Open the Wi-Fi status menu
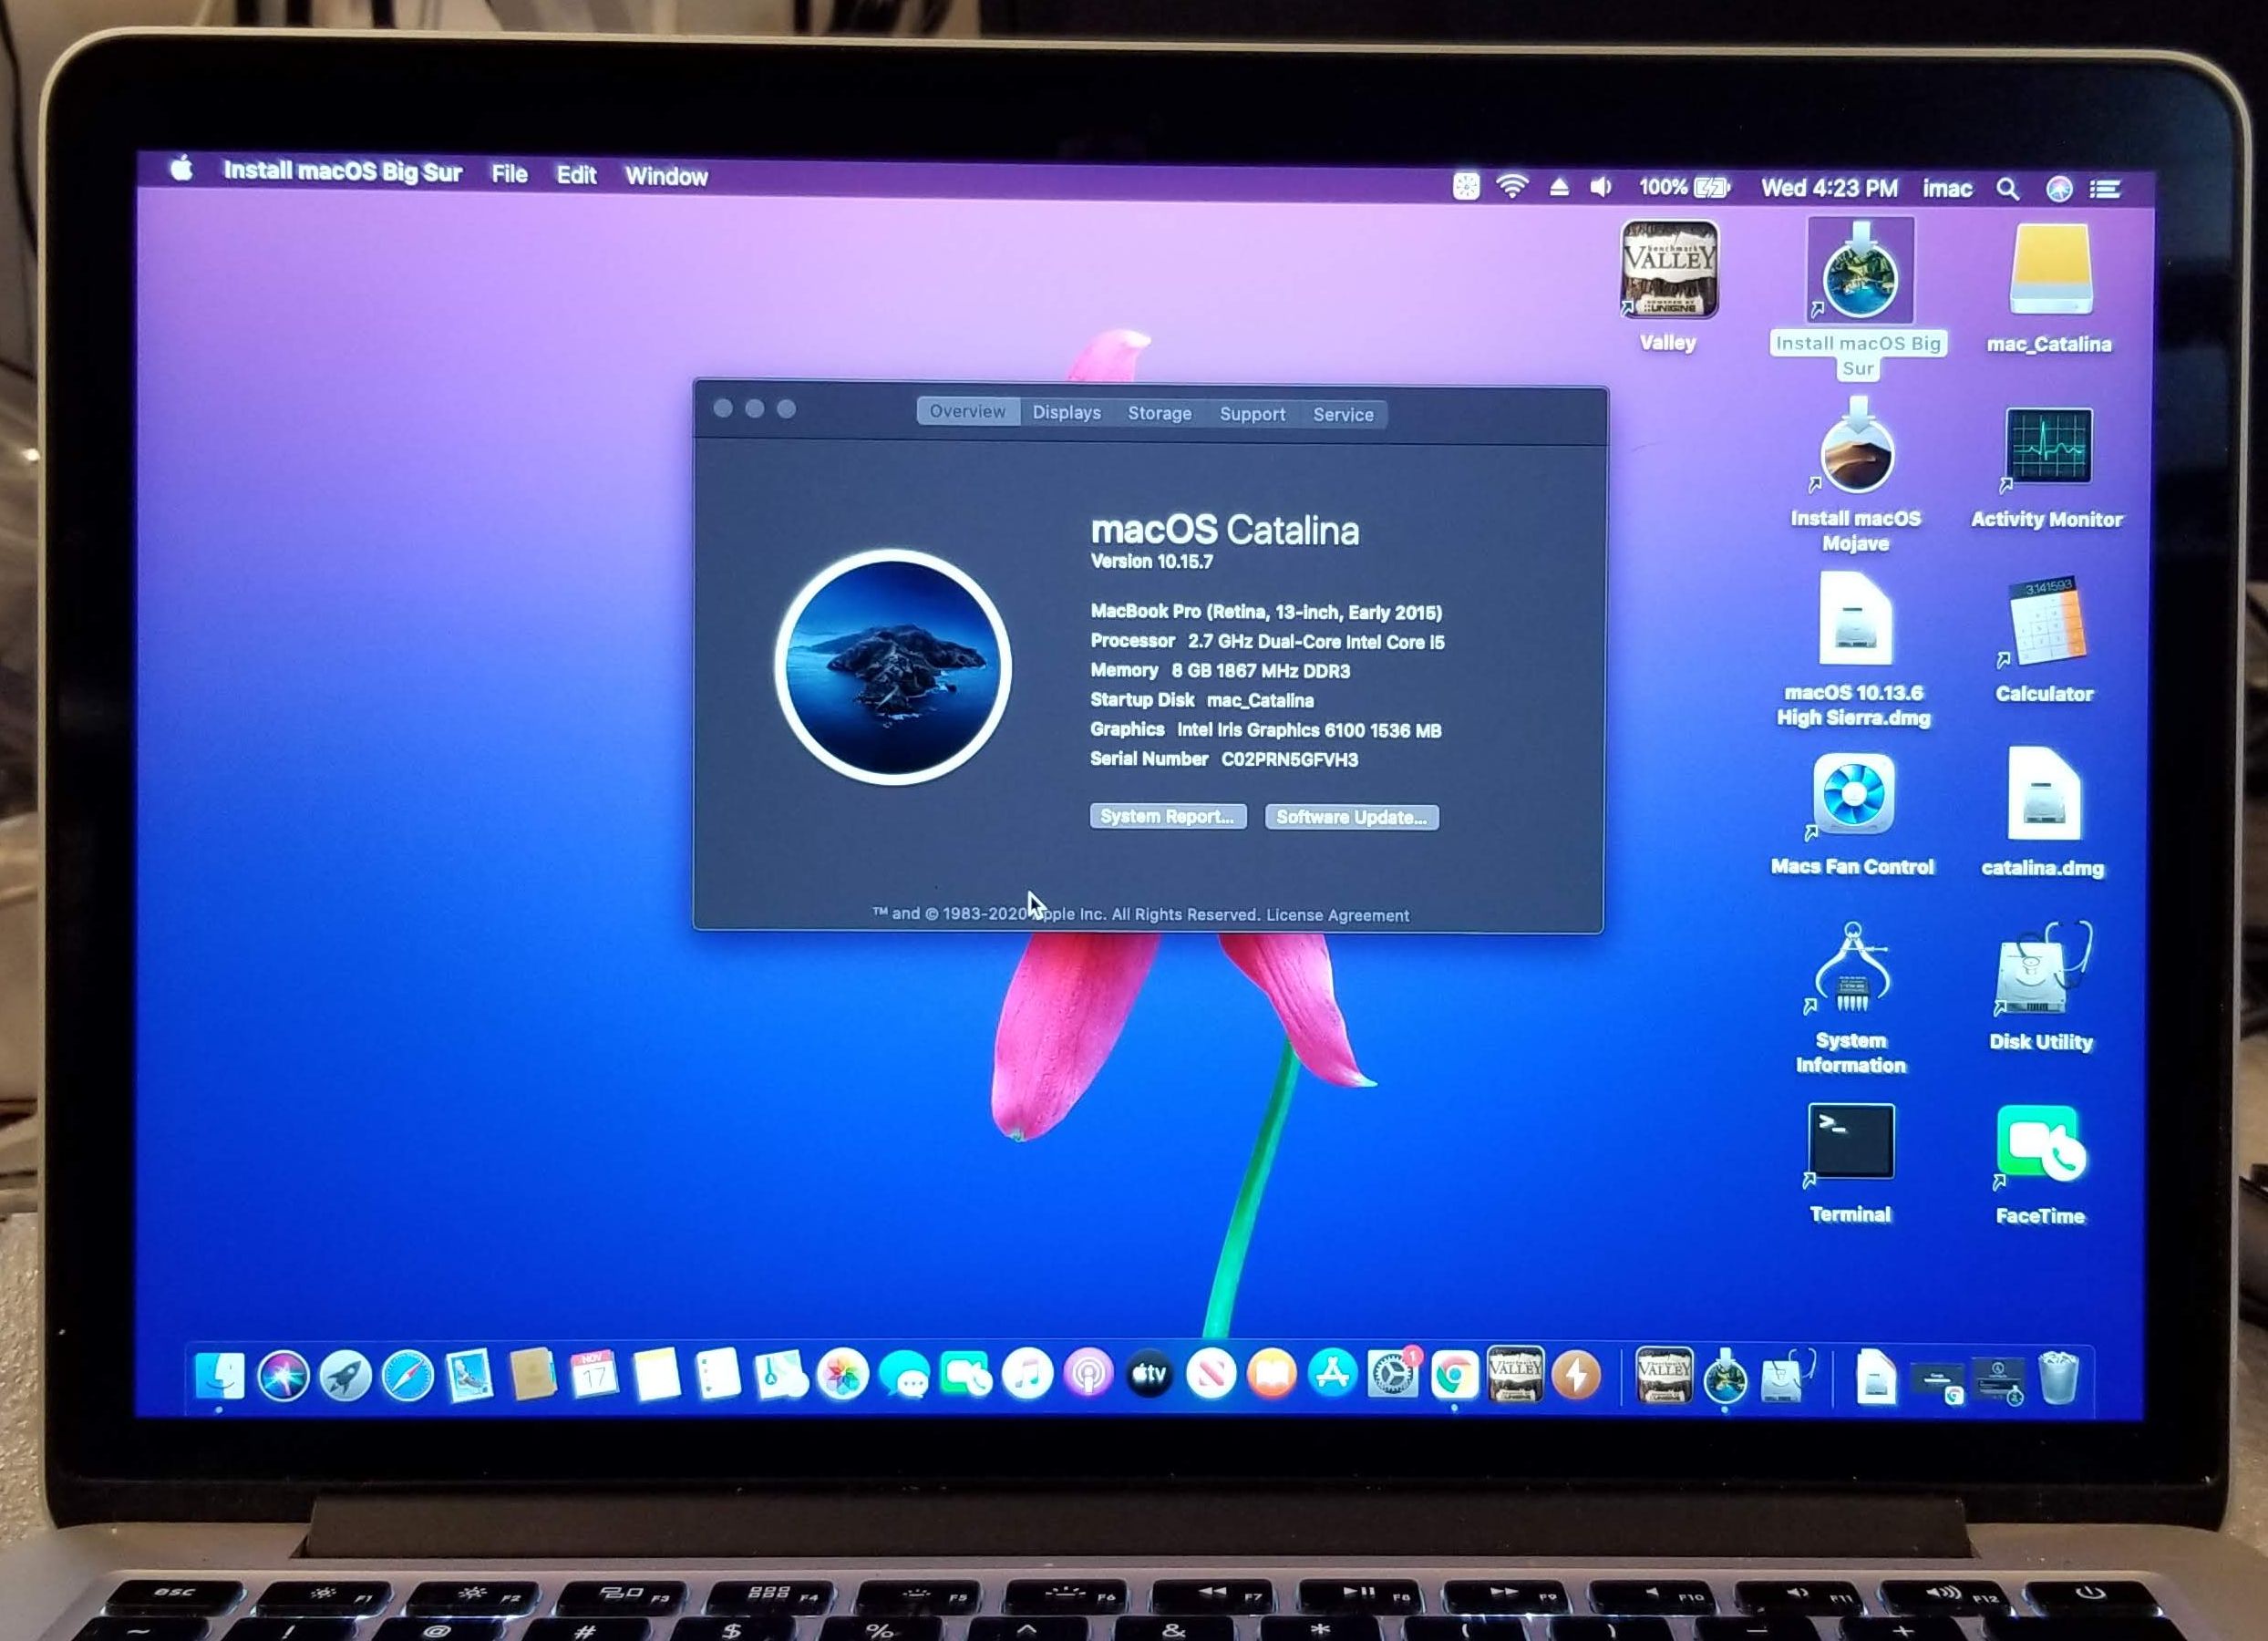The height and width of the screenshot is (1641, 2268). (x=1511, y=187)
